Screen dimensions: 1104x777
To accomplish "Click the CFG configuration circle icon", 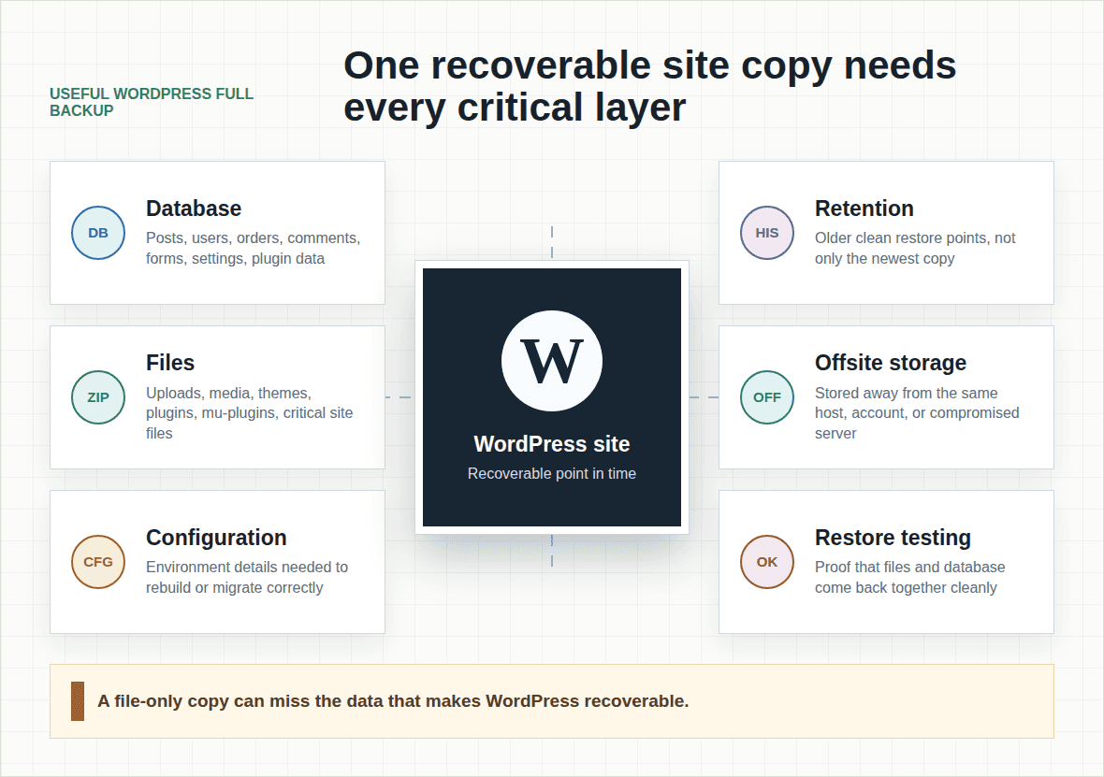I will pos(98,562).
